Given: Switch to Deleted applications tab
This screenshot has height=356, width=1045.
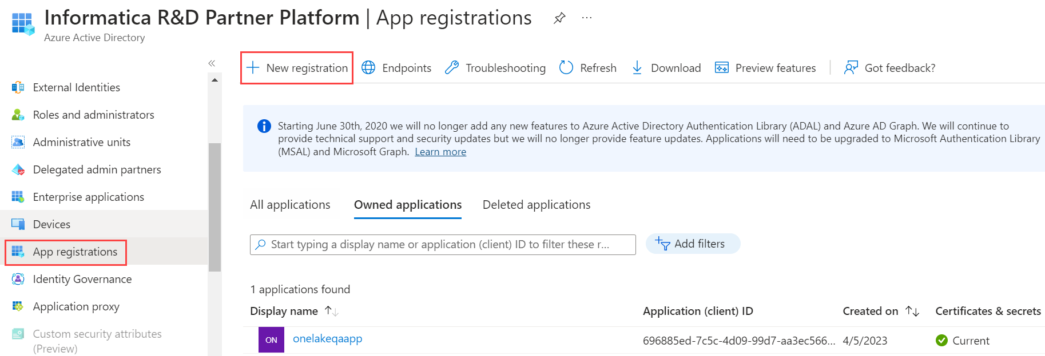Looking at the screenshot, I should pos(537,205).
